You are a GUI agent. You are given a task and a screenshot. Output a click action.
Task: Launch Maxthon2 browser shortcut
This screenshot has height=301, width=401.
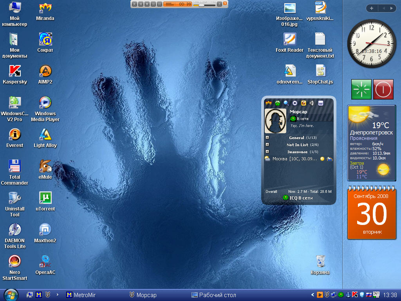click(x=45, y=233)
